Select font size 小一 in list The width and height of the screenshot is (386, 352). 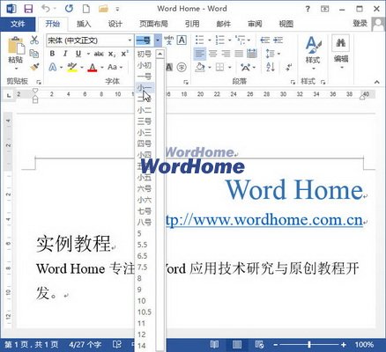click(145, 88)
